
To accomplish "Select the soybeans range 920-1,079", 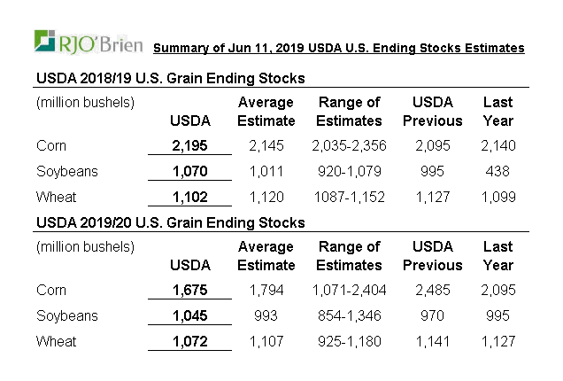I will [x=349, y=172].
